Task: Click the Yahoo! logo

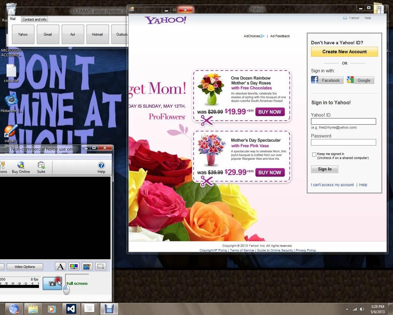Action: (165, 20)
